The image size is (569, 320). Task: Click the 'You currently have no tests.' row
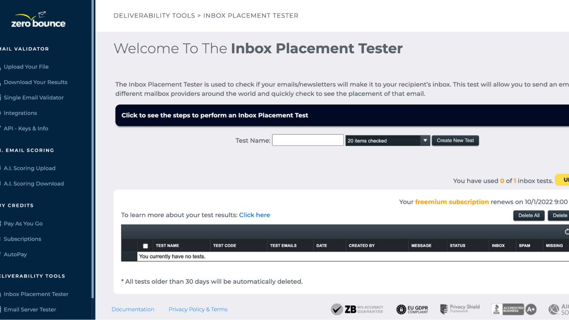[x=353, y=256]
